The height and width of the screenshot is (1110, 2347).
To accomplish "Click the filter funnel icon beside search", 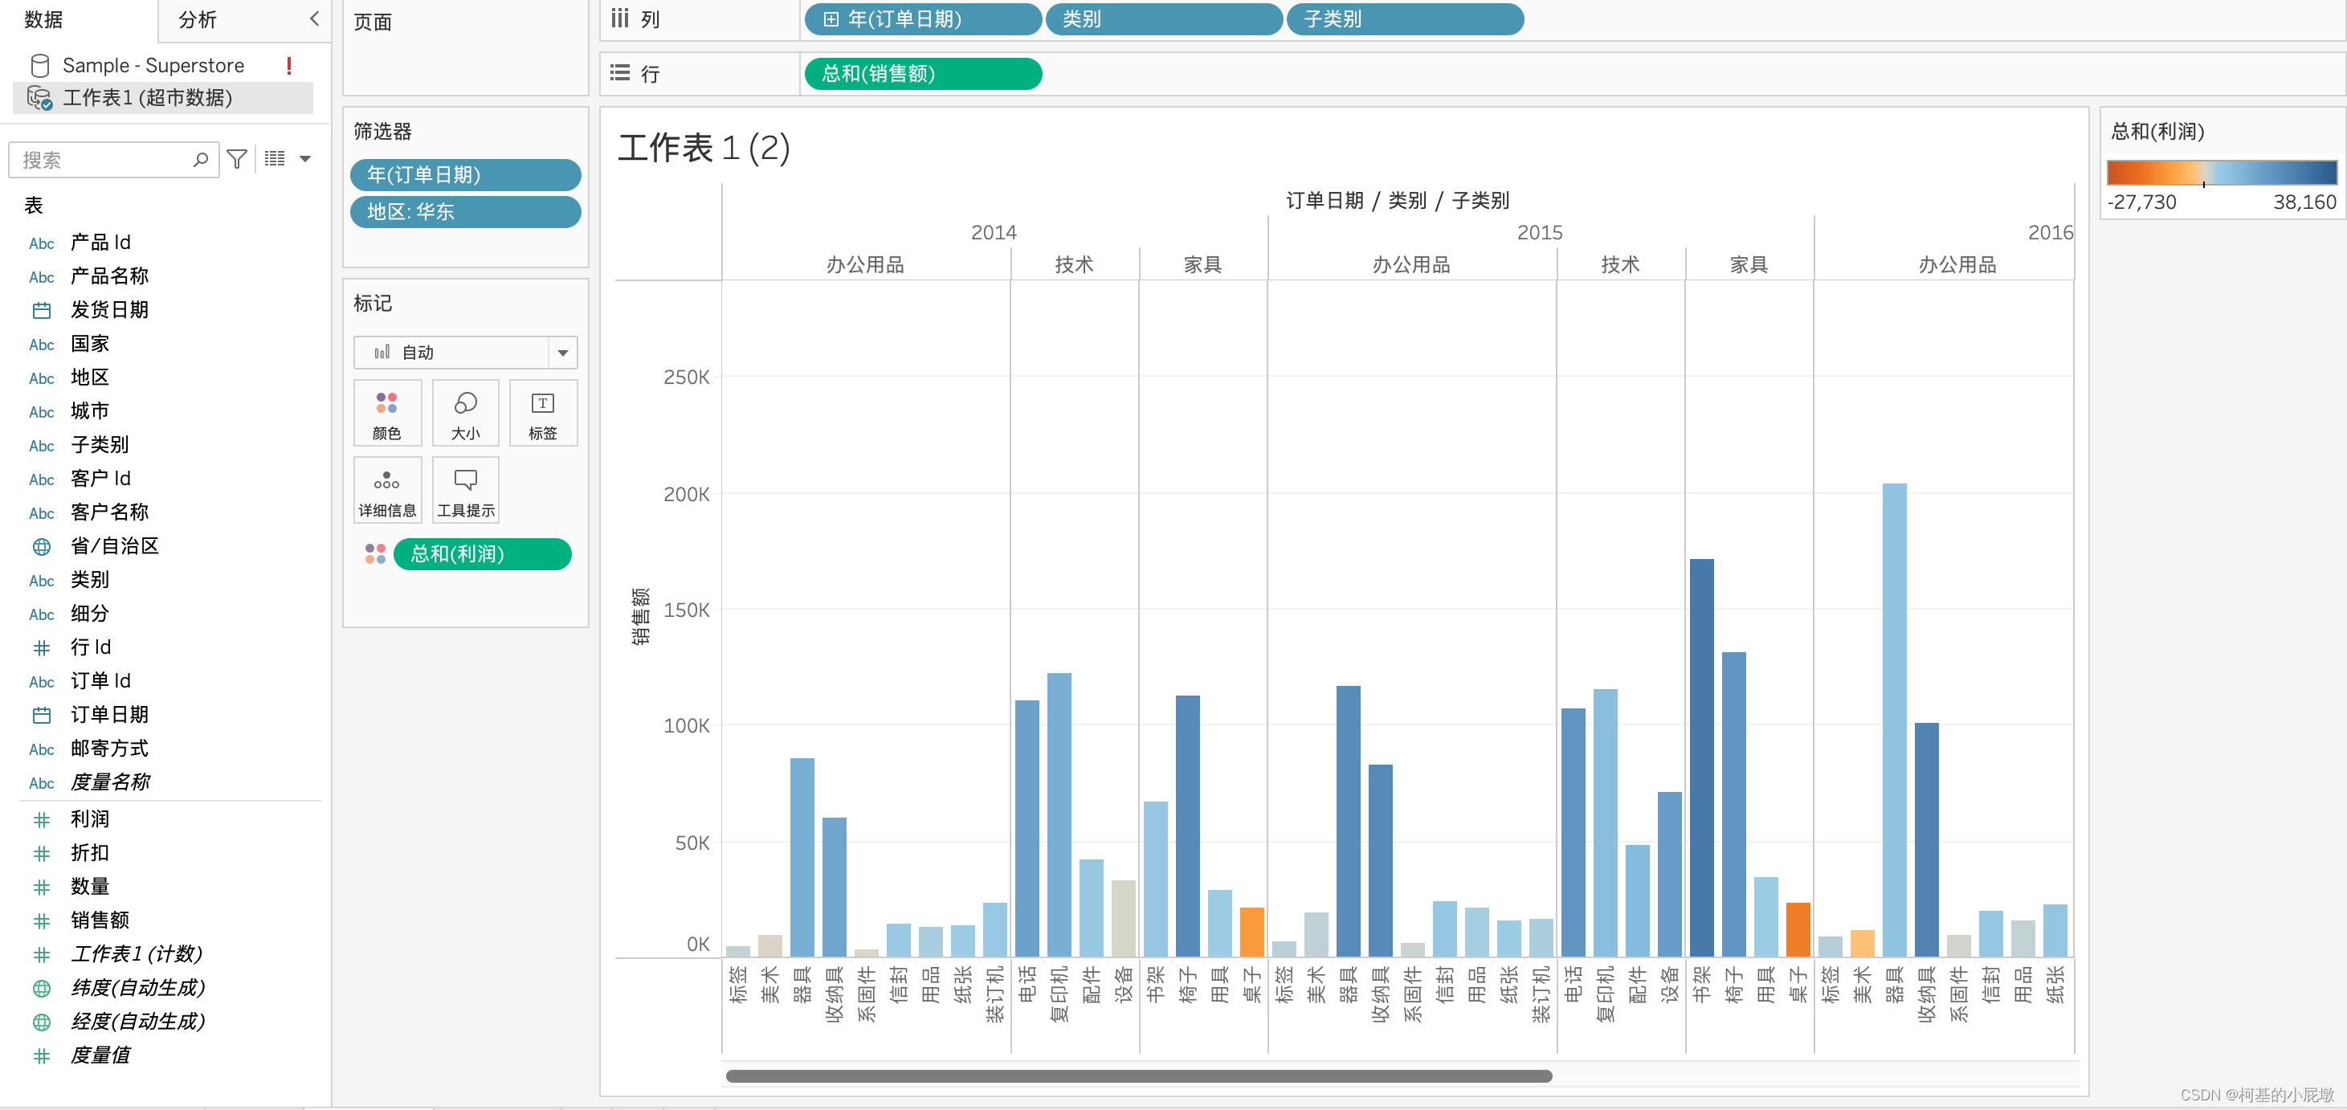I will coord(237,160).
